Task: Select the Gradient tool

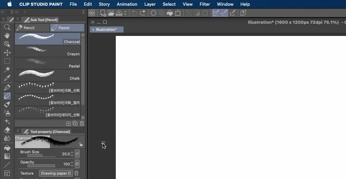Action: pyautogui.click(x=7, y=156)
